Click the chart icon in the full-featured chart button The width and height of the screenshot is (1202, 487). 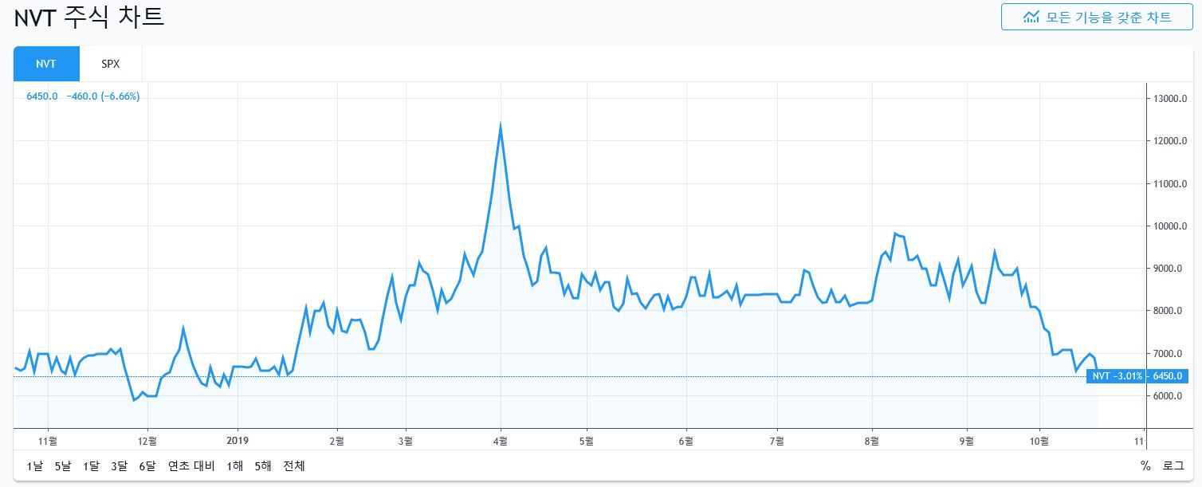pyautogui.click(x=1031, y=17)
